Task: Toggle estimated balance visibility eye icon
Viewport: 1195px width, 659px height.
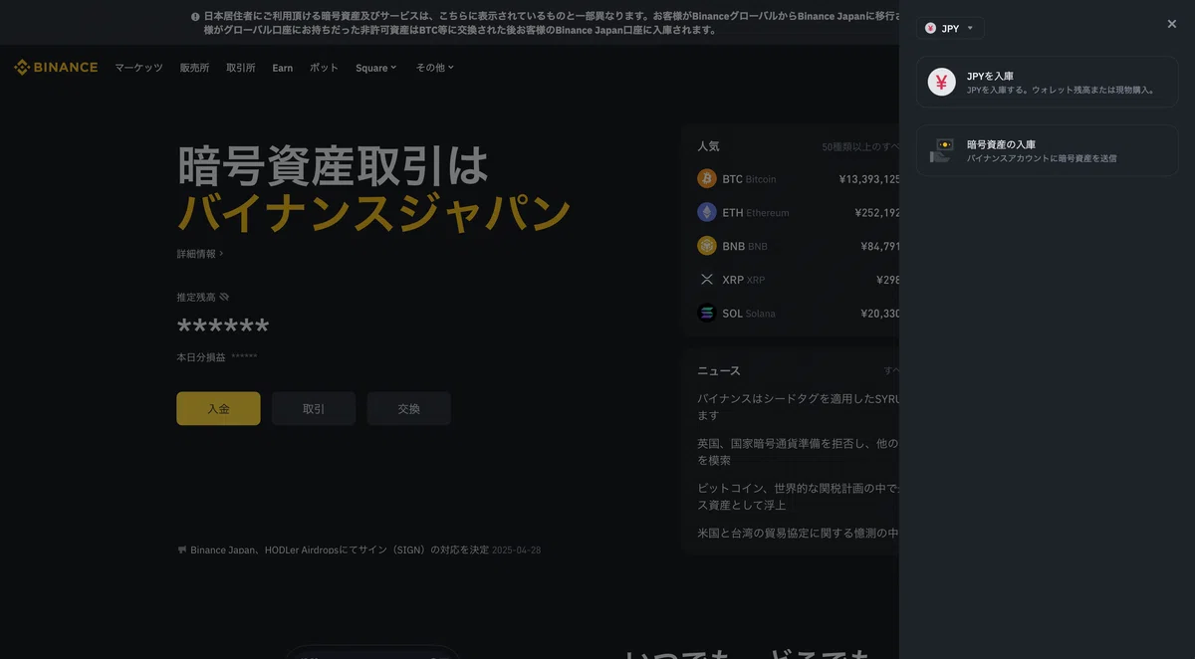Action: click(x=224, y=297)
